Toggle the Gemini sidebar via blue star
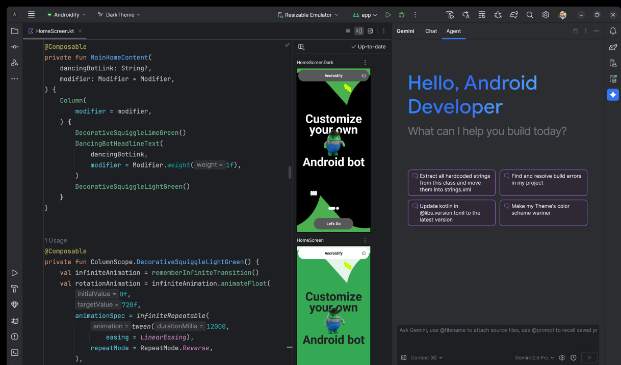Screen dimensions: 621x365 point(613,95)
